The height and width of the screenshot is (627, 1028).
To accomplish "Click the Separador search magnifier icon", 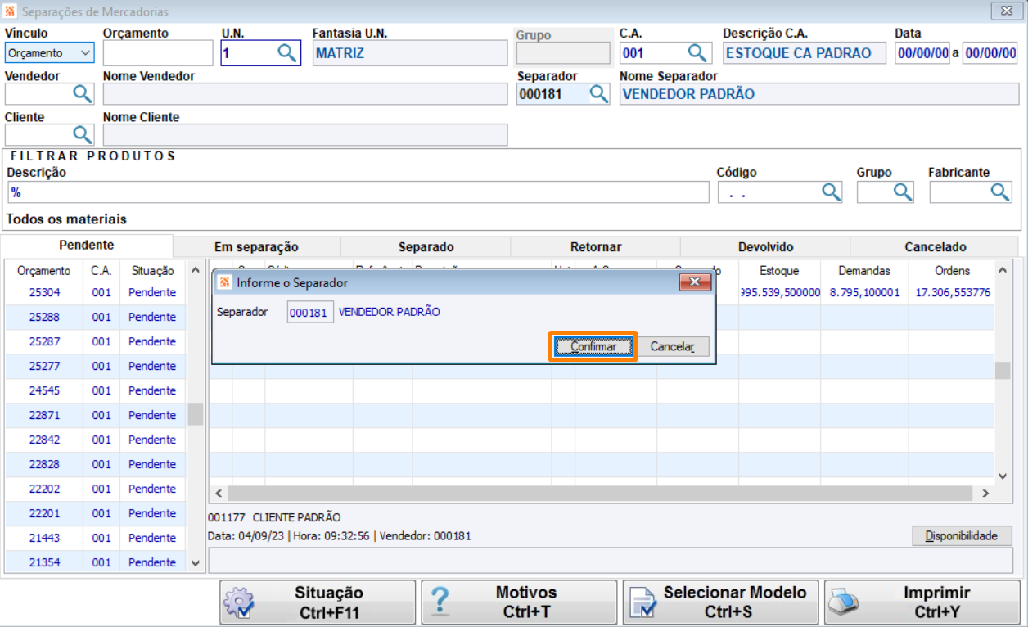I will point(599,94).
